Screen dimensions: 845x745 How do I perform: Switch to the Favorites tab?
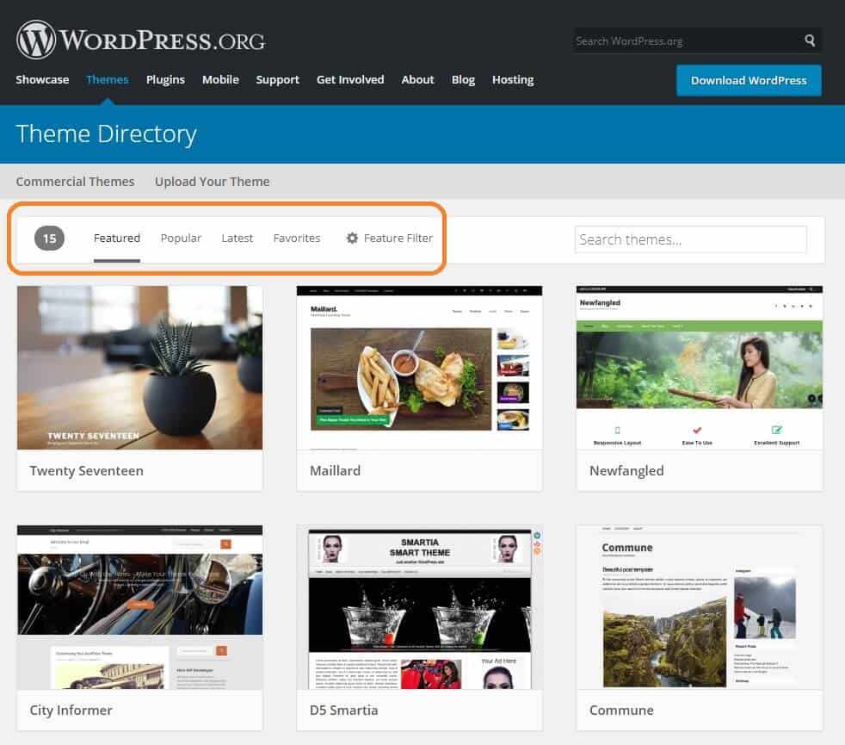tap(297, 238)
